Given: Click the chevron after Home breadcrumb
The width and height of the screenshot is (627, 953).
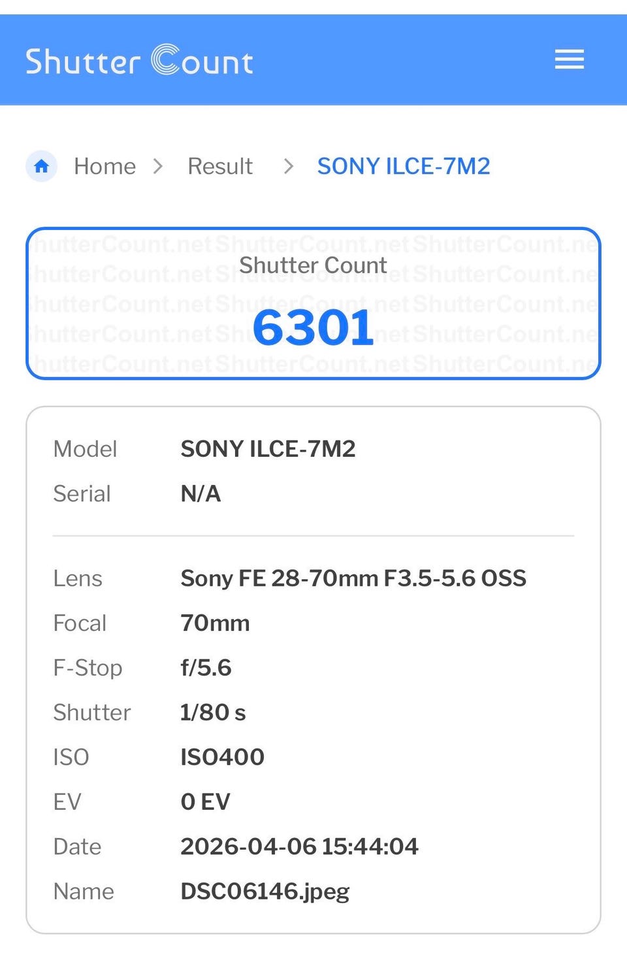Looking at the screenshot, I should click(x=157, y=166).
